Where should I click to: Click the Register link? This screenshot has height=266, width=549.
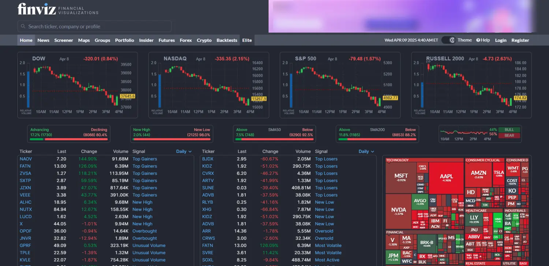coord(520,40)
